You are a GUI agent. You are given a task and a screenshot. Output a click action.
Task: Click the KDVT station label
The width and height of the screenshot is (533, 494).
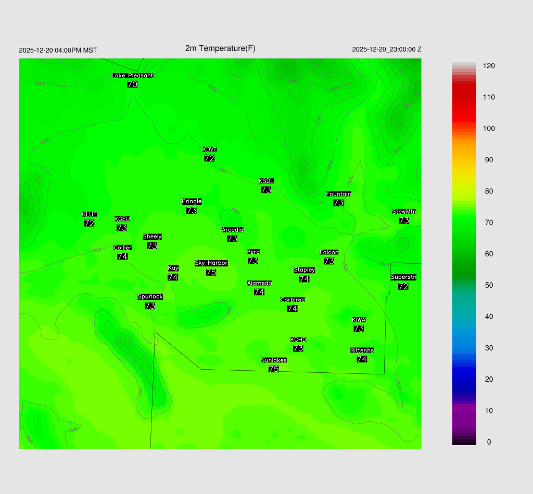point(209,150)
